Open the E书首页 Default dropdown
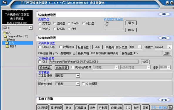Image resolution: width=174 pixels, height=110 pixels. point(169,47)
